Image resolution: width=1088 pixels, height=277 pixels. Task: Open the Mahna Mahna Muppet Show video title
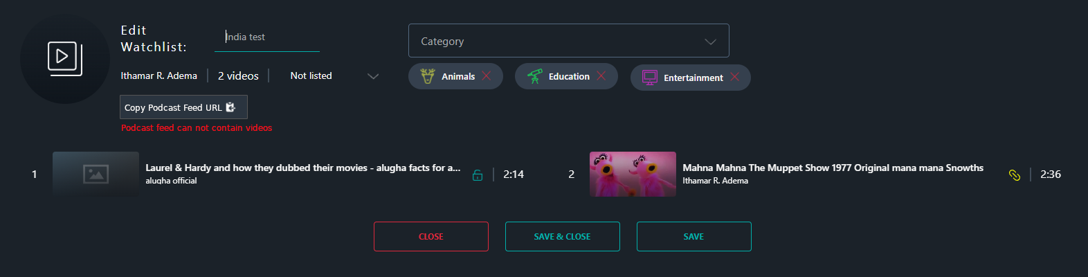[833, 168]
